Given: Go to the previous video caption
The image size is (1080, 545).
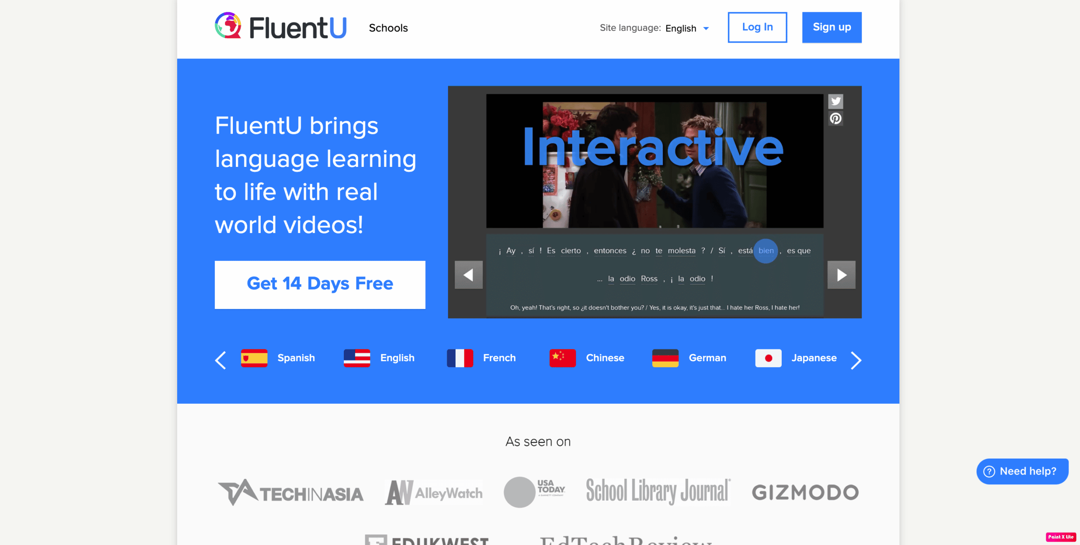Looking at the screenshot, I should click(x=468, y=275).
